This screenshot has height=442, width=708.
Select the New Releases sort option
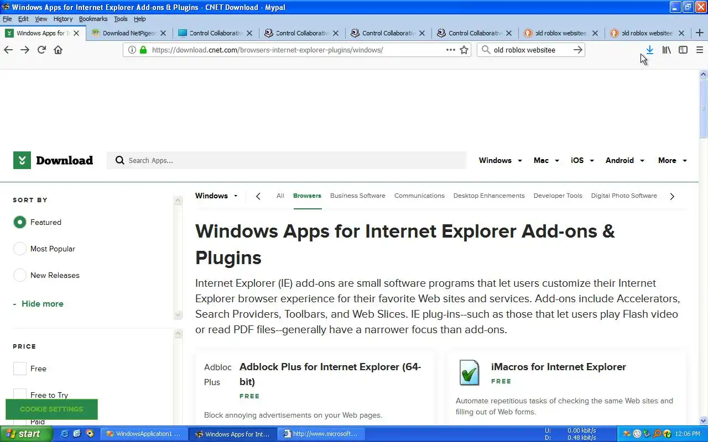tap(20, 275)
